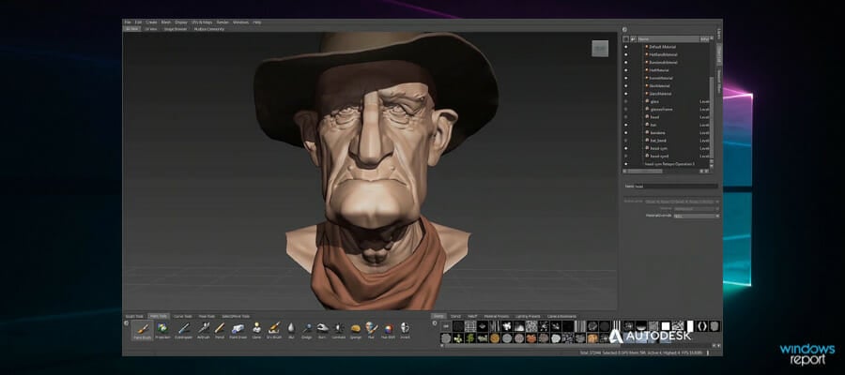Select the Sponge tool
This screenshot has height=375, width=845.
(355, 330)
